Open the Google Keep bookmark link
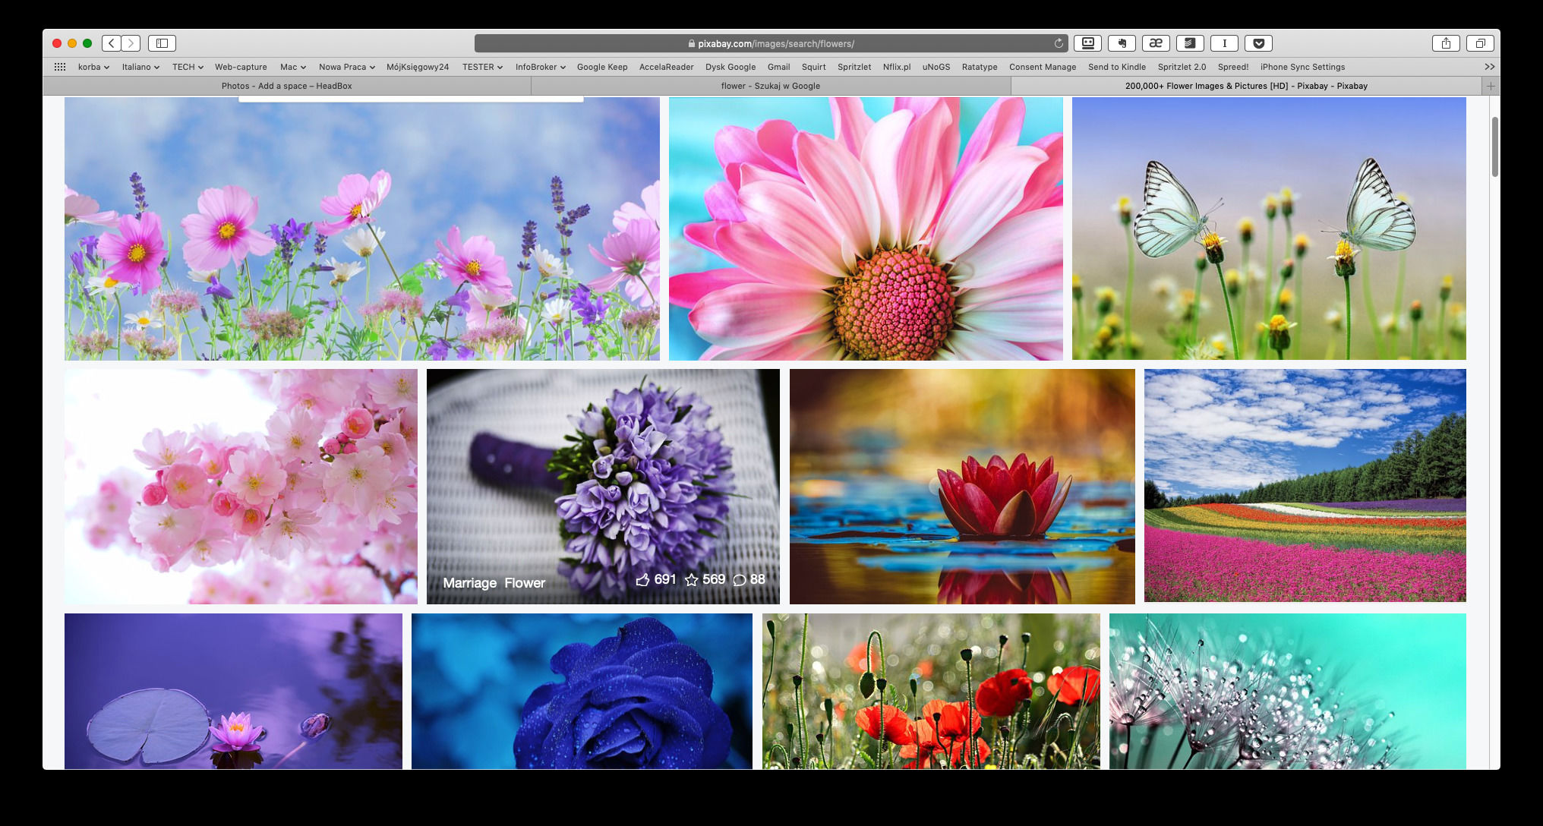 point(601,67)
